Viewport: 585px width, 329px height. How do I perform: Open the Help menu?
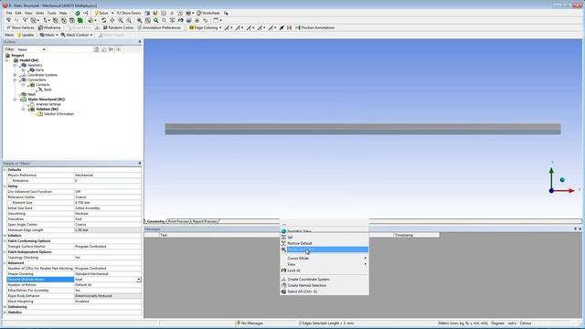[x=63, y=13]
